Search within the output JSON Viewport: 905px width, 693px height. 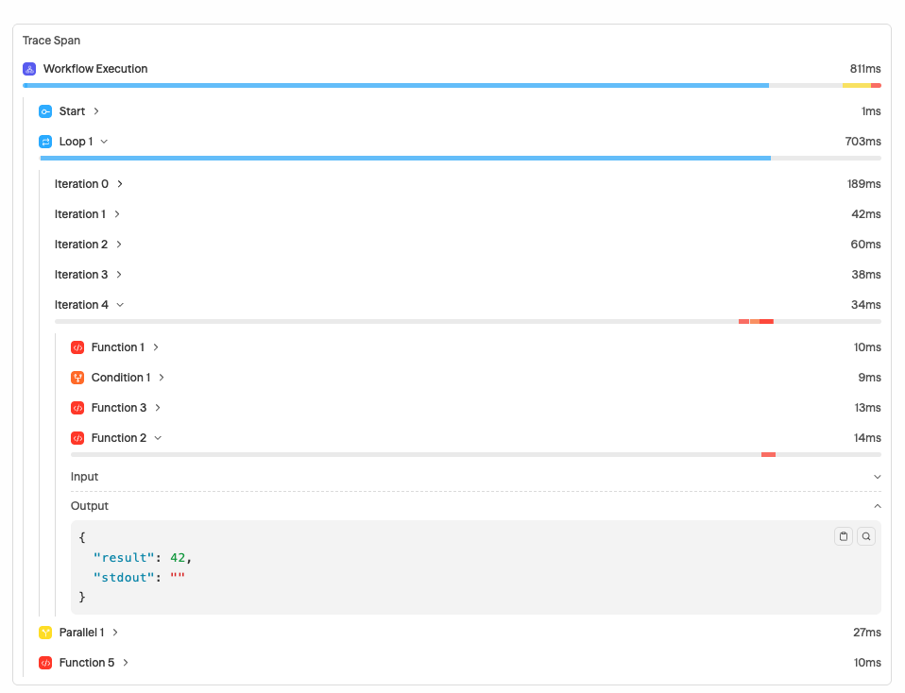click(x=866, y=536)
